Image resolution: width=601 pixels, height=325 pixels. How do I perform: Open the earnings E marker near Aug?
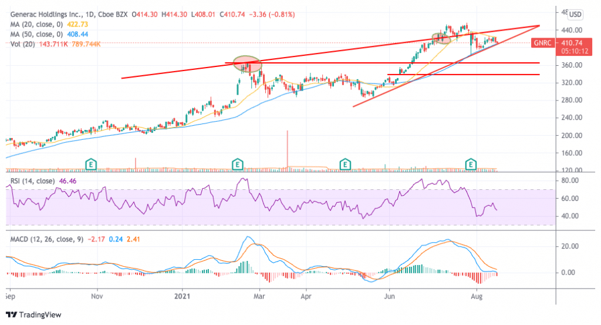(x=471, y=165)
